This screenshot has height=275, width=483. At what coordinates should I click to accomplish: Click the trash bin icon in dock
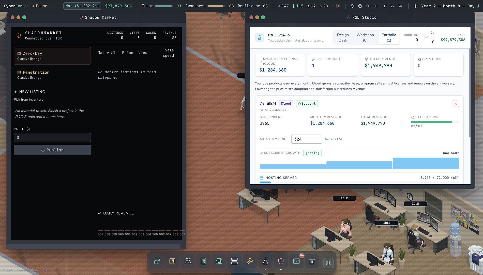[312, 261]
